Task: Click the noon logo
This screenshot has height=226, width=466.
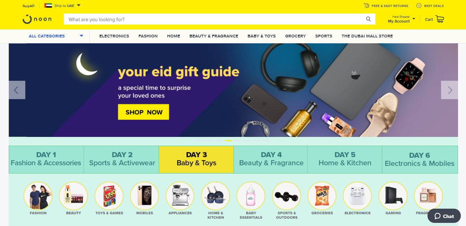Action: (x=37, y=19)
